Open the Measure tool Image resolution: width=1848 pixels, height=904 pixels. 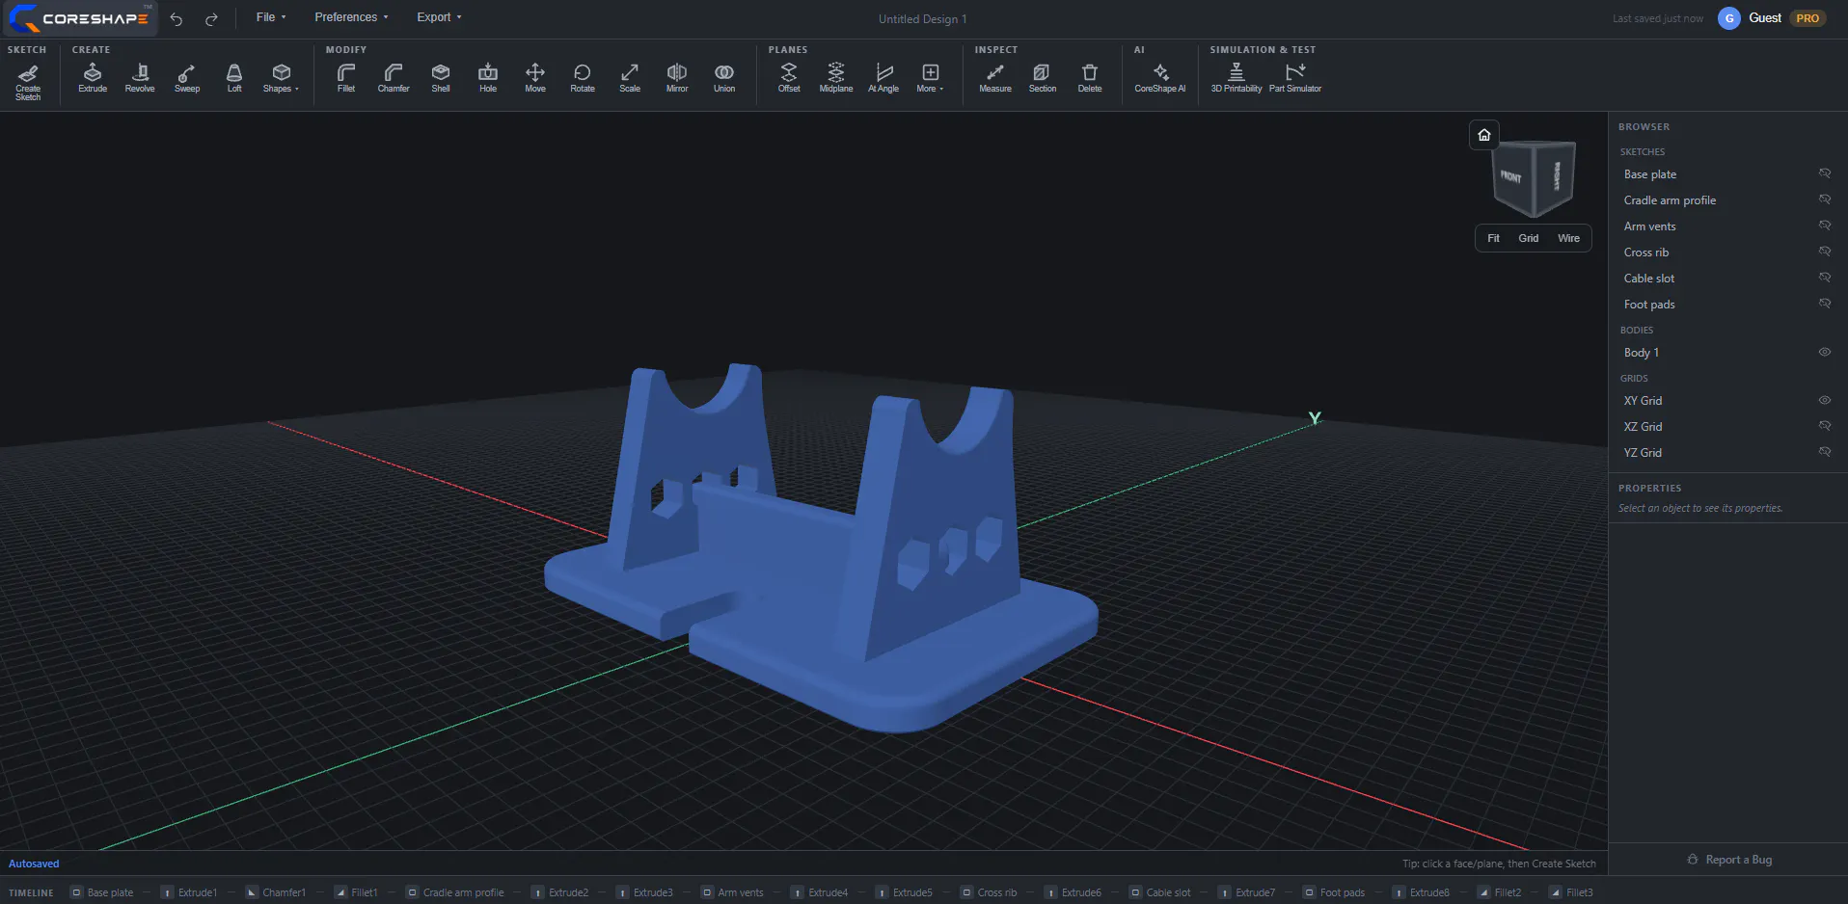(x=995, y=77)
